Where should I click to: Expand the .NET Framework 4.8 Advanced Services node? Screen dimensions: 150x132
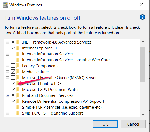tap(8, 42)
